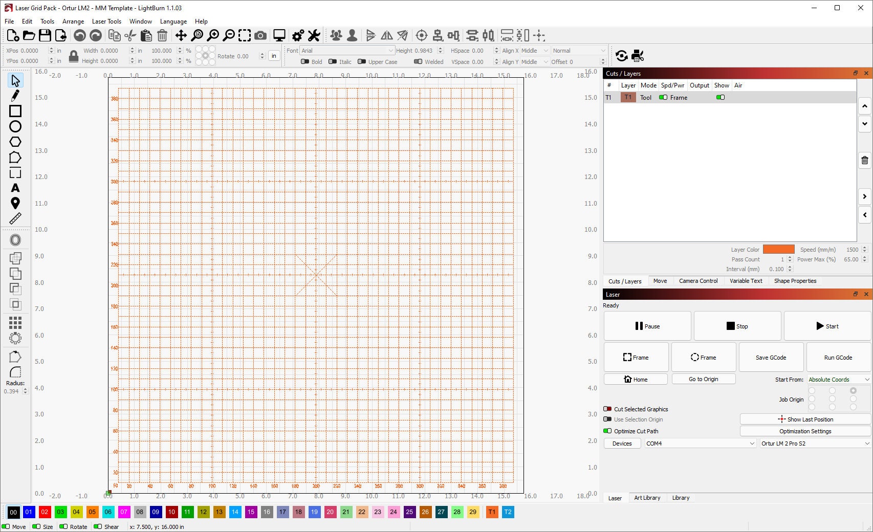Select the Text creation tool
873x532 pixels.
pyautogui.click(x=15, y=188)
